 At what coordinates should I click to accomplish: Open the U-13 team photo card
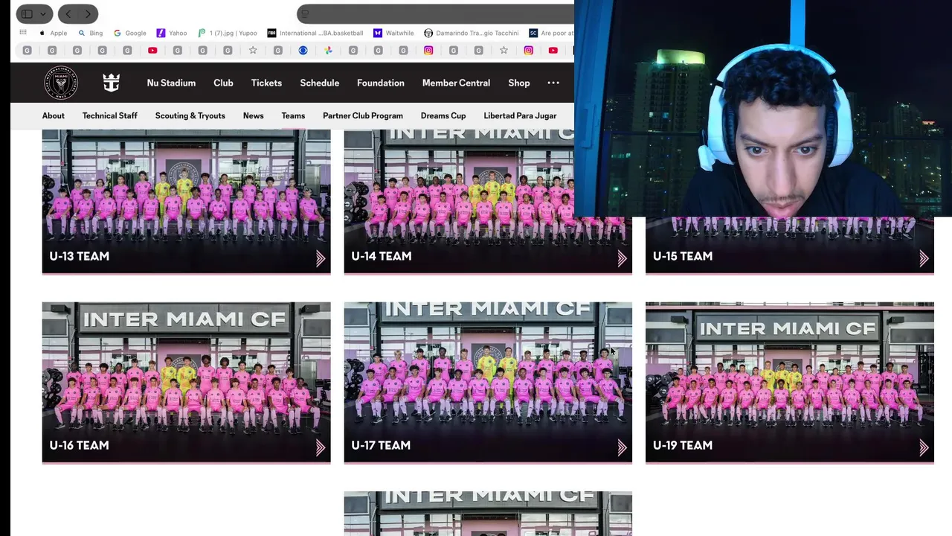tap(186, 201)
